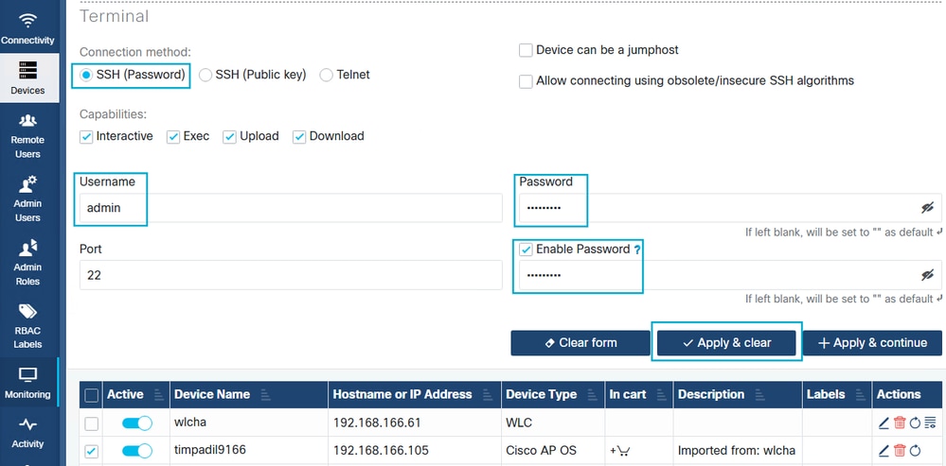946x466 pixels.
Task: Click help icon next to Enable Password
Action: point(637,250)
